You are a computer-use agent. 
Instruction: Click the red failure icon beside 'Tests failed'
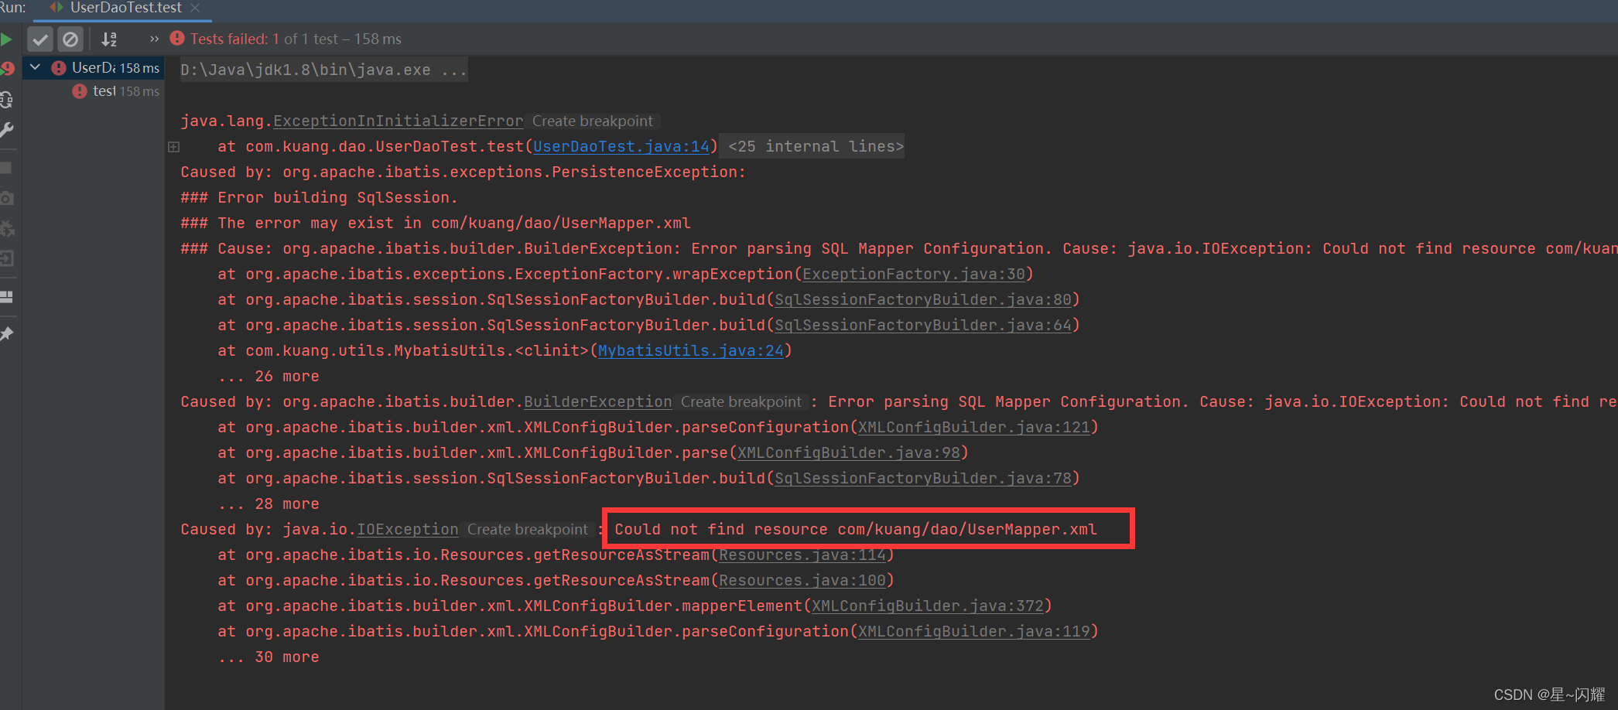click(177, 39)
